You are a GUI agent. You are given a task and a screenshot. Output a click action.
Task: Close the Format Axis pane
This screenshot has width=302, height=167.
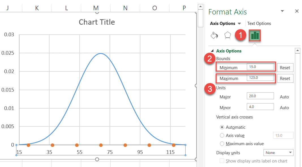tap(297, 11)
